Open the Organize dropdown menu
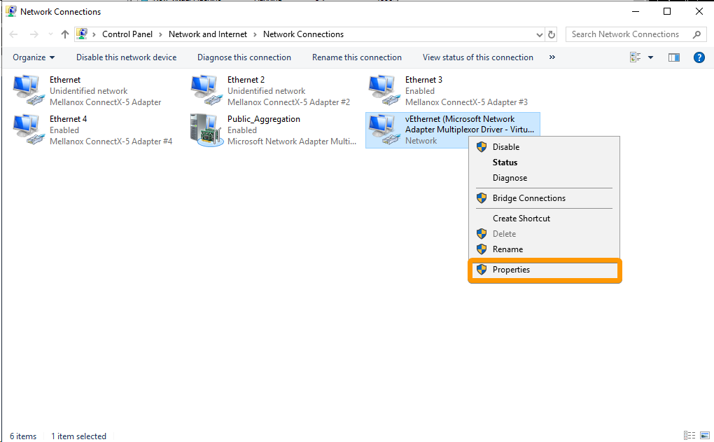Image resolution: width=714 pixels, height=442 pixels. 34,57
